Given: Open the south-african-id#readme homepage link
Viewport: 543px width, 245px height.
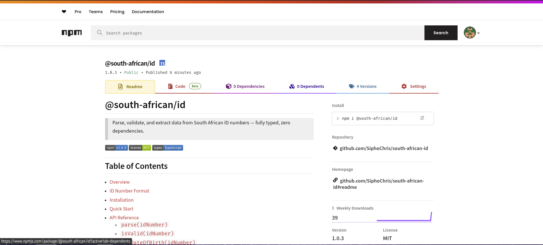Looking at the screenshot, I should (378, 184).
